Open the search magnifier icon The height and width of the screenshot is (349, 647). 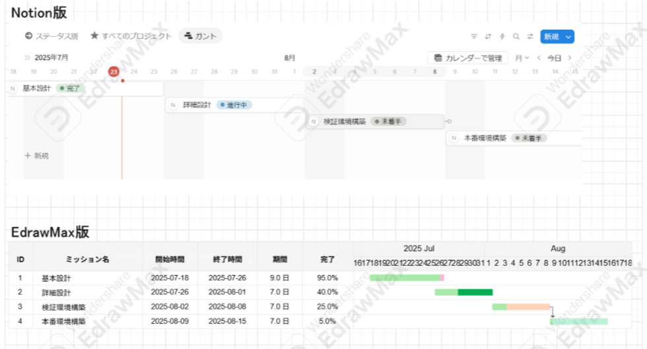click(516, 36)
